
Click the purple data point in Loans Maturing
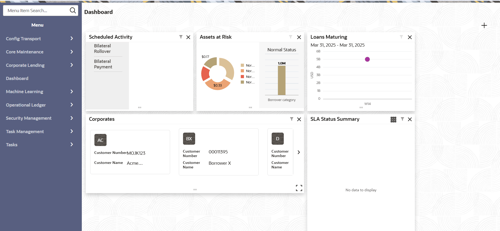coord(367,59)
